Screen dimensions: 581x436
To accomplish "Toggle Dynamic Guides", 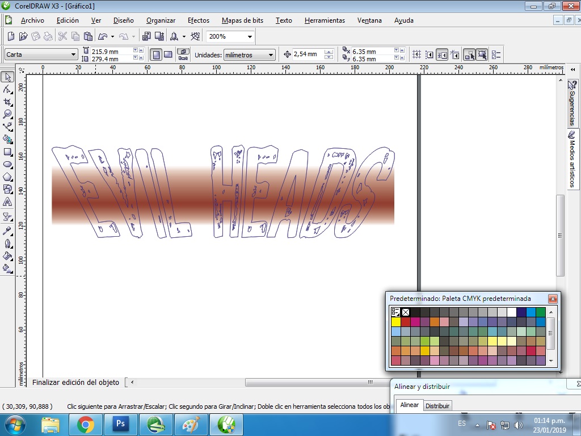I will (455, 55).
